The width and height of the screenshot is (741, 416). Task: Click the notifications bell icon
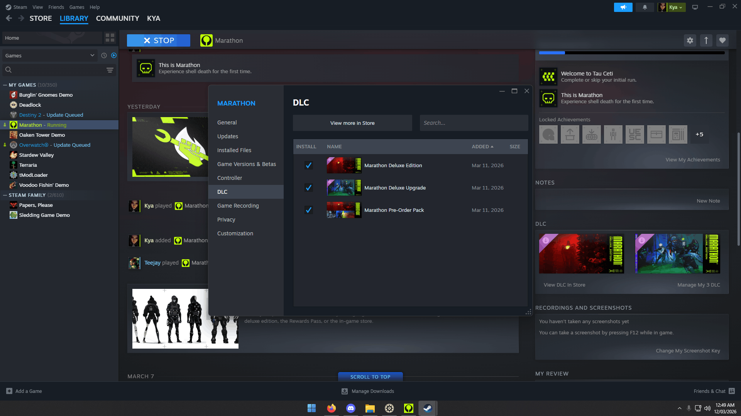(645, 7)
